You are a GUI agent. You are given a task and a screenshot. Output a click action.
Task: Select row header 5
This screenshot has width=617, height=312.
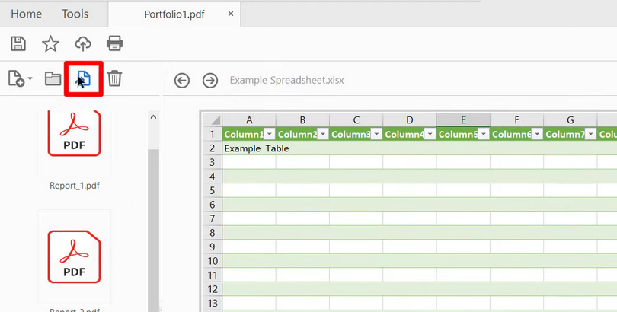pos(213,190)
